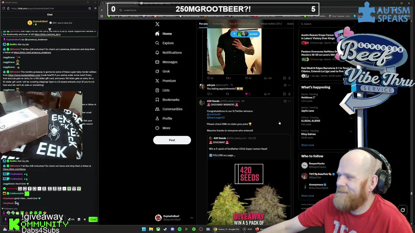Image resolution: width=415 pixels, height=233 pixels.
Task: Open the shirt photo in the tweet
Action: [234, 51]
